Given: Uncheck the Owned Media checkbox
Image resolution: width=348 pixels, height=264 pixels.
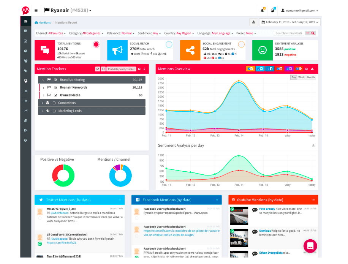Looking at the screenshot, I should [x=55, y=95].
